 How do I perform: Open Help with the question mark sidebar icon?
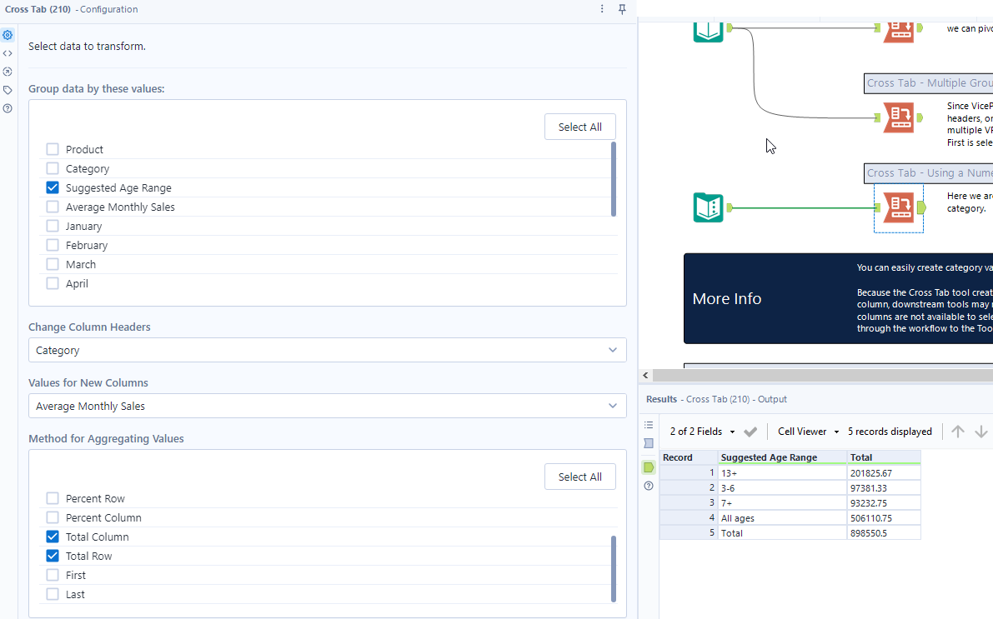click(x=8, y=108)
